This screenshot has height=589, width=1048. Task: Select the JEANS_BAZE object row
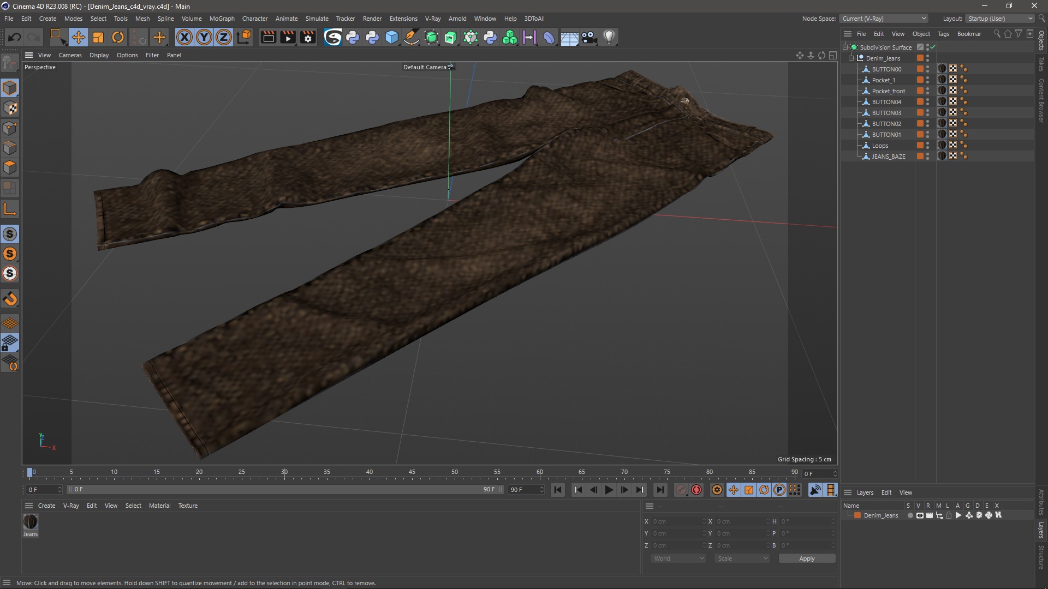pos(888,157)
